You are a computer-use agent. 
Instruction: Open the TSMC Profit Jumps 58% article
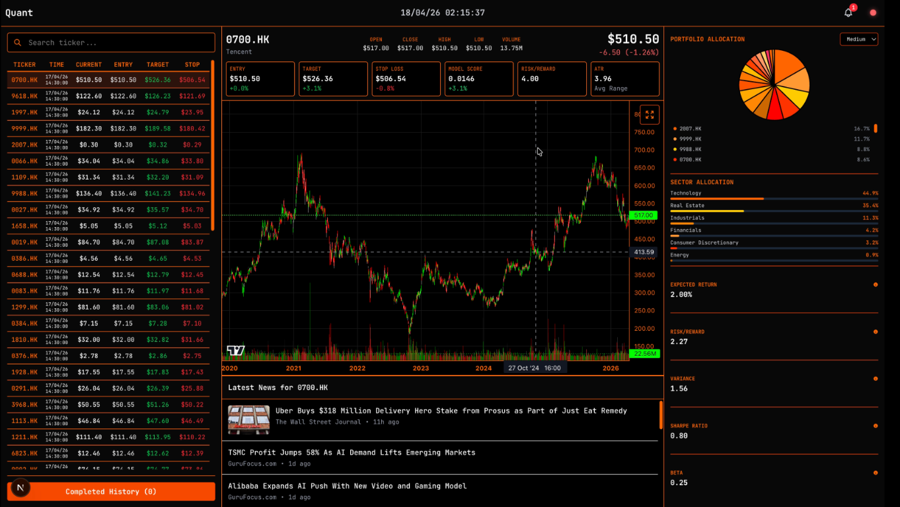click(352, 453)
